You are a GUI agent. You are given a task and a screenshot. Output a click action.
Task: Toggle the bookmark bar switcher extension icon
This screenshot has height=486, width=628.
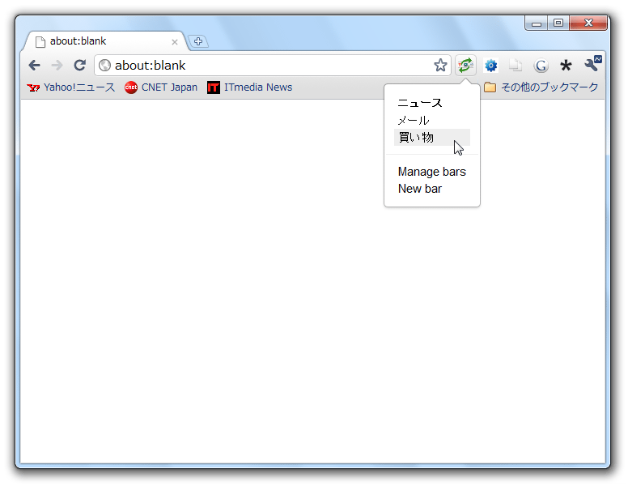pos(465,65)
